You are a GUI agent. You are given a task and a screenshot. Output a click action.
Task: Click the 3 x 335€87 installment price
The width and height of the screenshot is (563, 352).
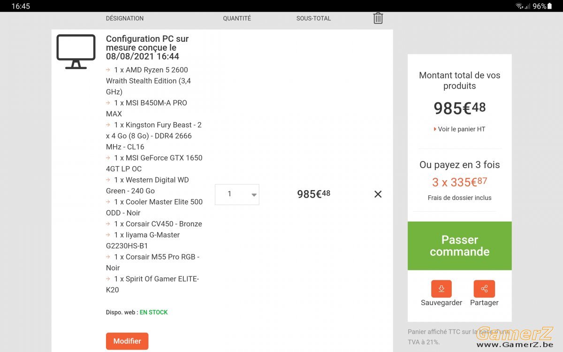[x=460, y=182]
